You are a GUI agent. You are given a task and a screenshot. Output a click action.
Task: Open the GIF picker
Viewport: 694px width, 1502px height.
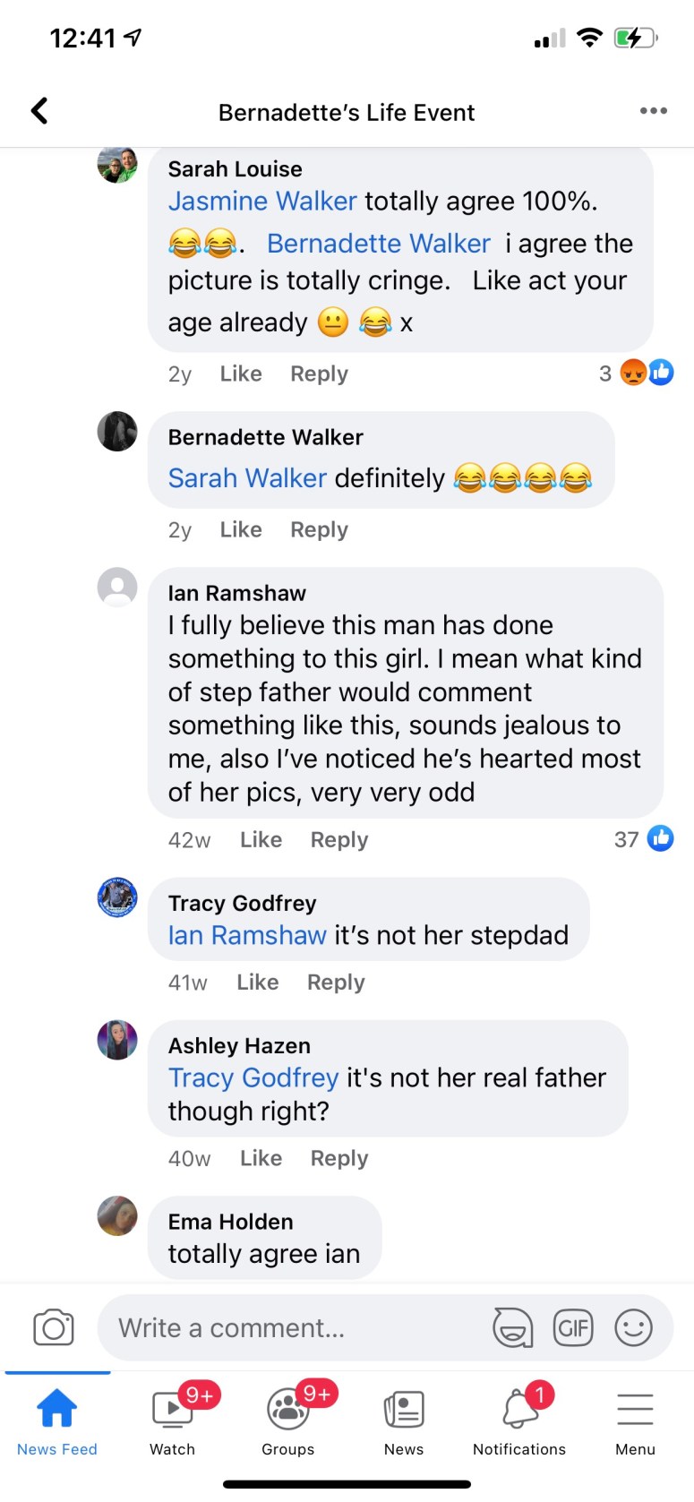[x=573, y=1327]
